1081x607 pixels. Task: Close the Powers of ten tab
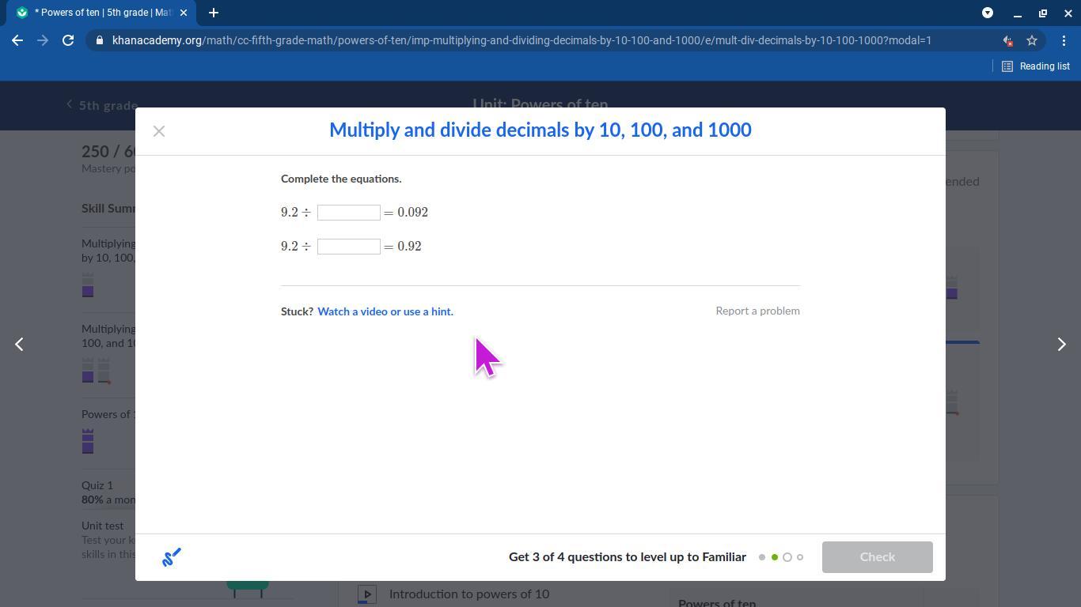tap(184, 13)
